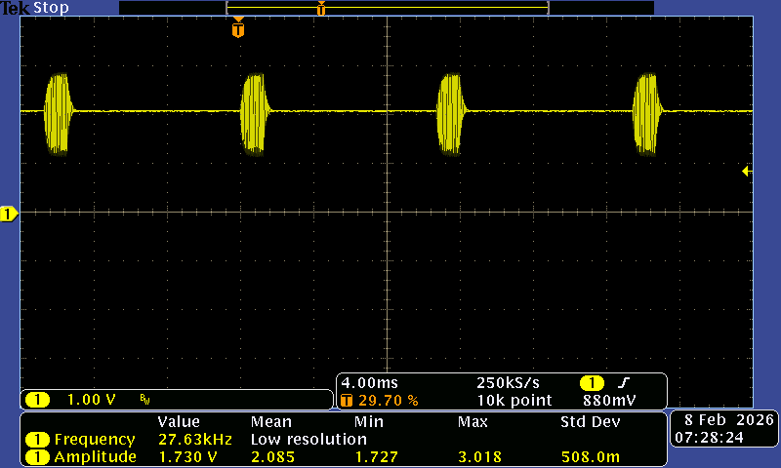Screen dimensions: 781x468
Task: Click the bandwidth limit Bw icon
Action: coord(144,400)
